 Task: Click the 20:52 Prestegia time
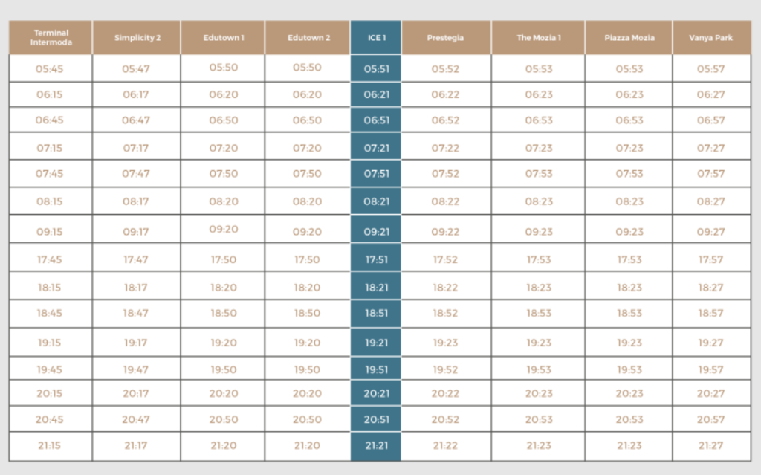point(445,419)
